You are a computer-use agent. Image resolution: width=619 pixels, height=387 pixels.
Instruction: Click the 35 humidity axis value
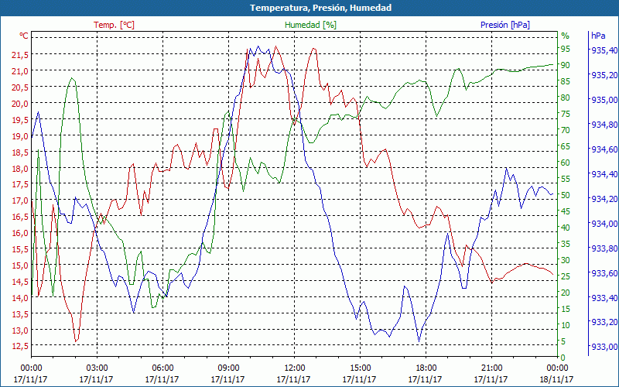566,244
